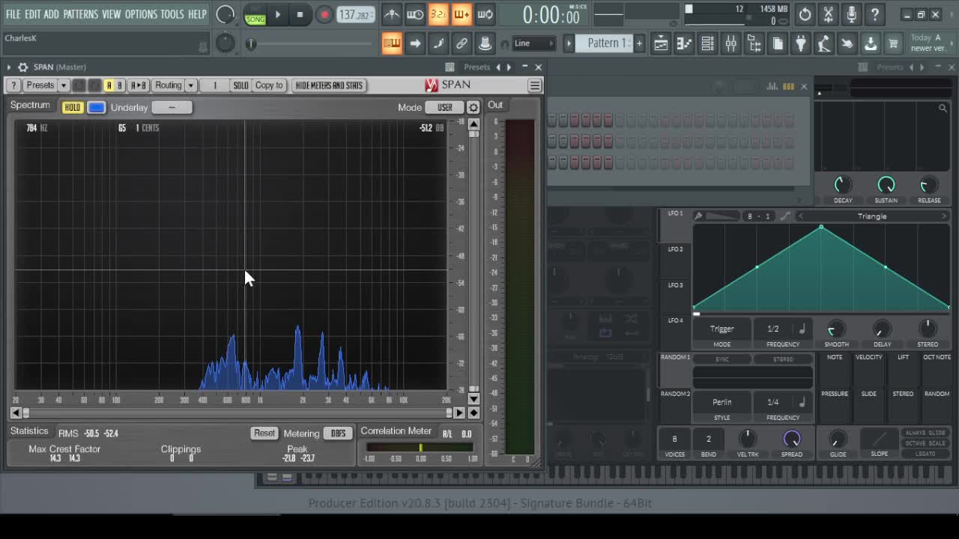
Task: Select SPAN preset slot B
Action: [x=119, y=85]
